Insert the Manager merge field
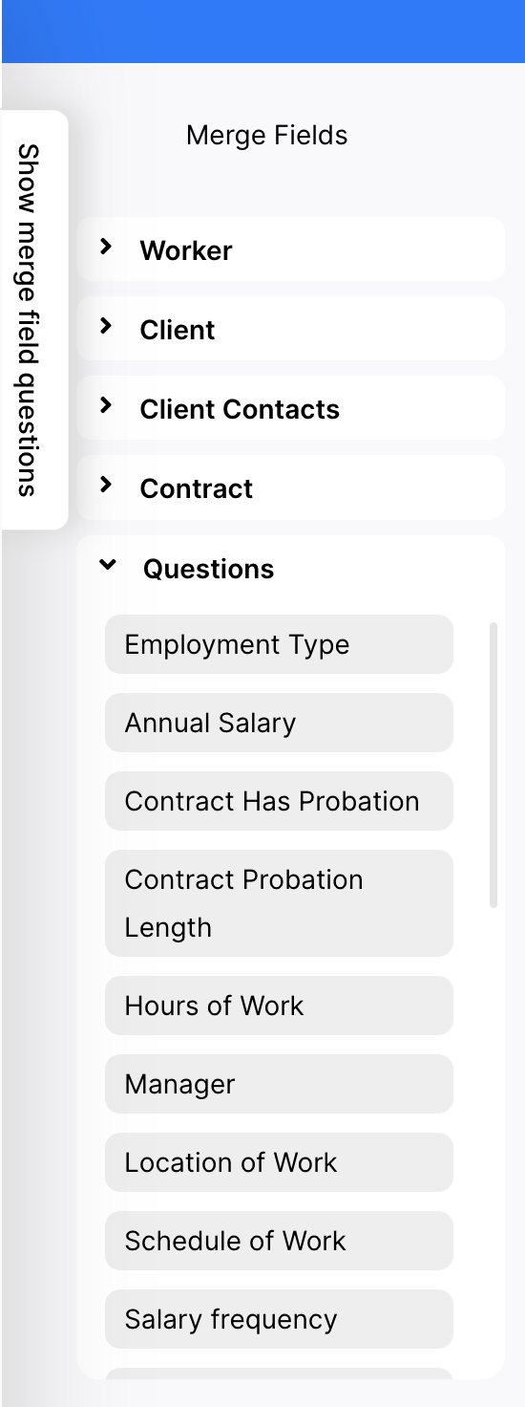This screenshot has width=525, height=1407. click(279, 1084)
